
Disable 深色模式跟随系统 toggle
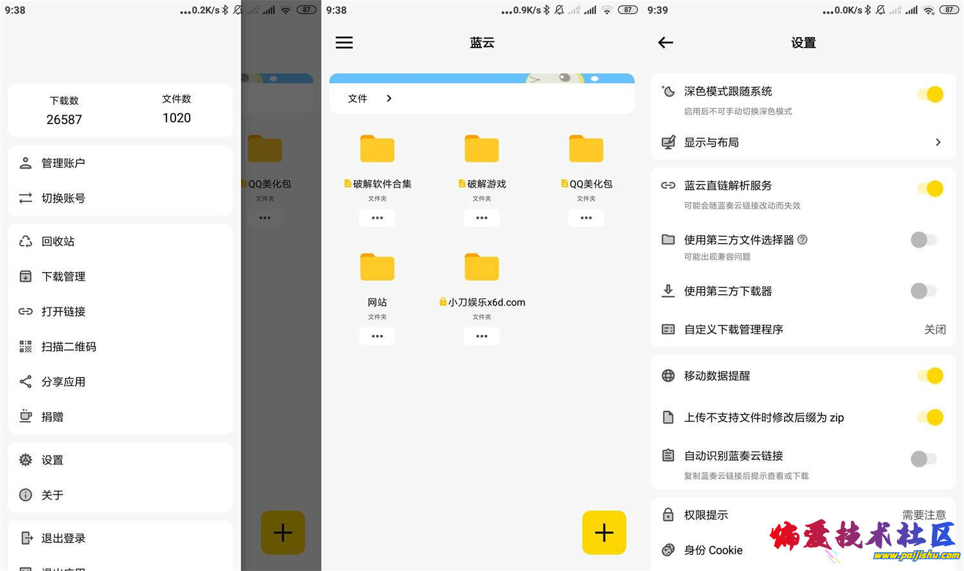pos(930,94)
